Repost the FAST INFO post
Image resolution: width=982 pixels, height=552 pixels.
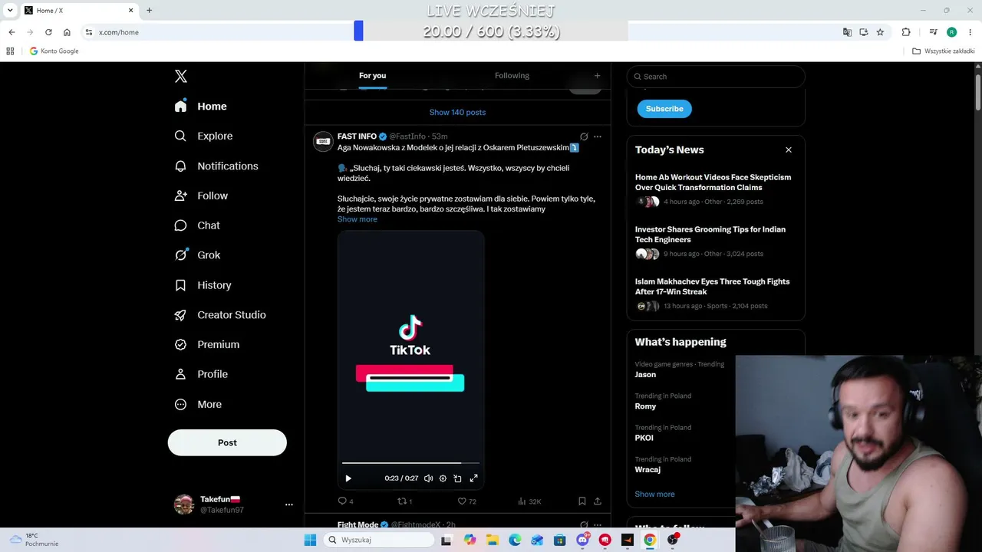click(404, 501)
